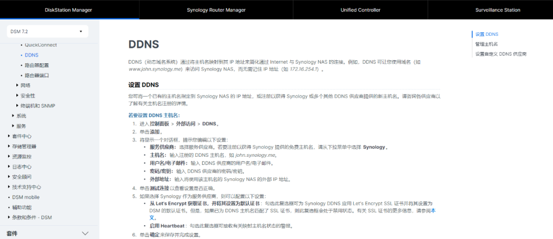553x239 pixels.
Task: Expand 条款和条件 - DSM section arrow
Action: coord(9,218)
